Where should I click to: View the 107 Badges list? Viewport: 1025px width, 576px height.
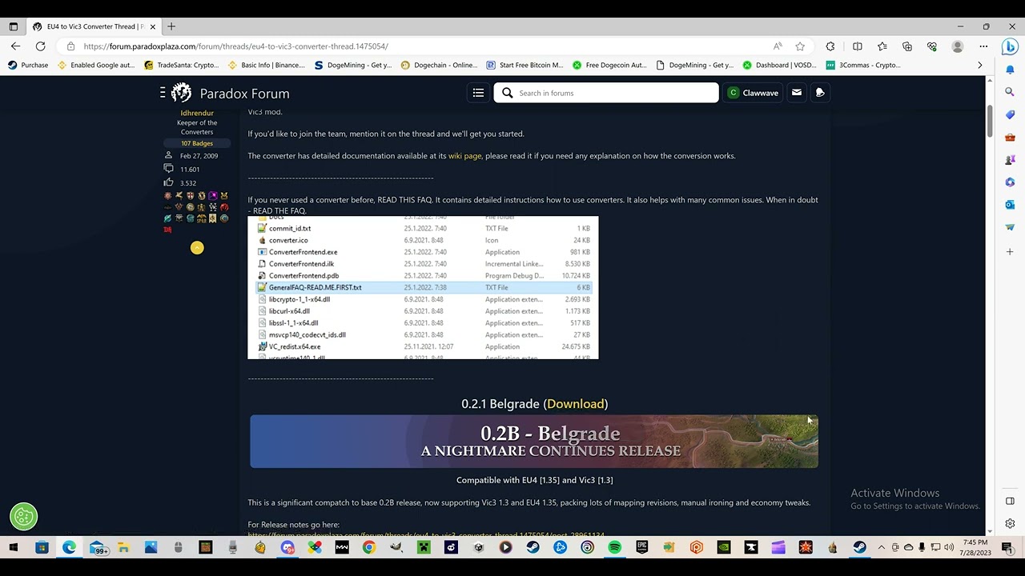click(x=197, y=143)
